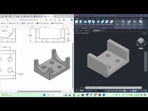Switch to the Drawing1 file tab

point(87,31)
